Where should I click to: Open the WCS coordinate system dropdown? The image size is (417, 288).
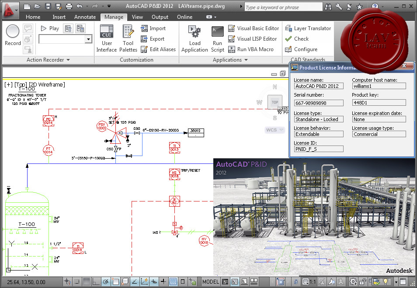click(x=275, y=130)
